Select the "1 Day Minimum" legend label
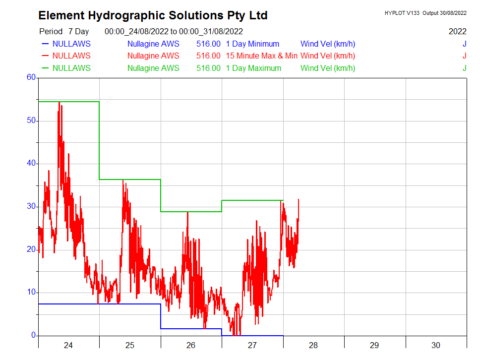 pos(252,44)
